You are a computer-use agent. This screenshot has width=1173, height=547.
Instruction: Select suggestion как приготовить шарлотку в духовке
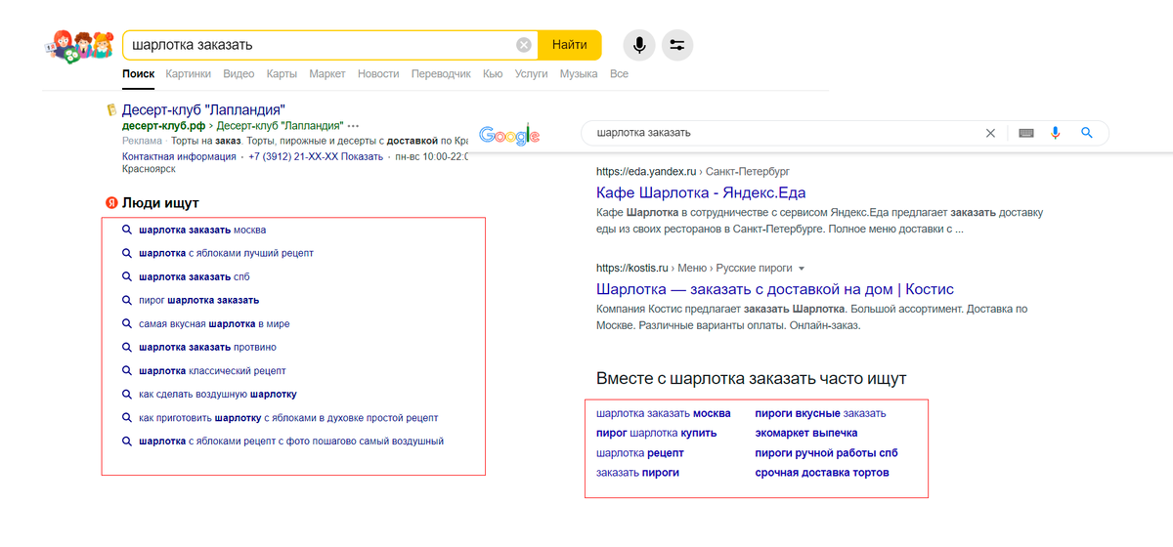pos(288,418)
